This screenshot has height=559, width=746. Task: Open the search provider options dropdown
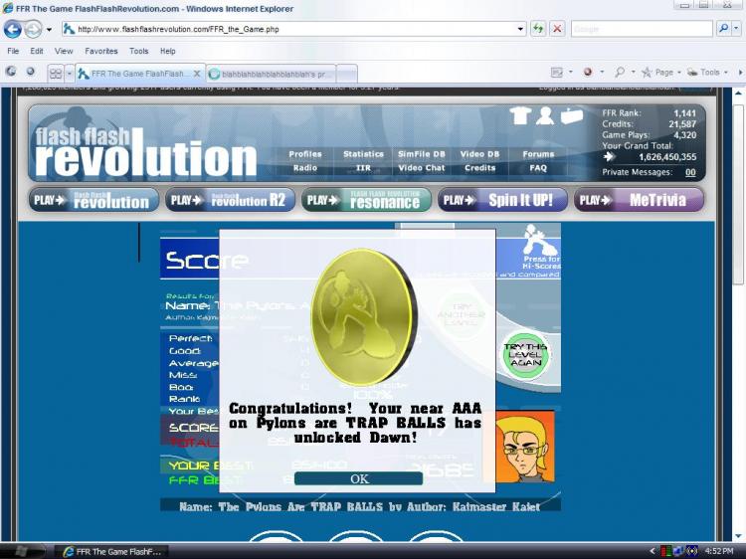click(x=736, y=29)
